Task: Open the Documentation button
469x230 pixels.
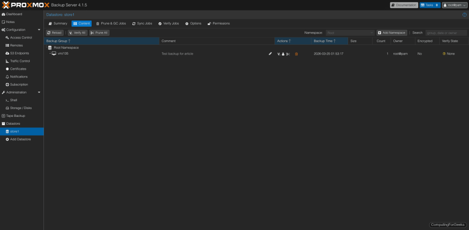Action: [404, 5]
